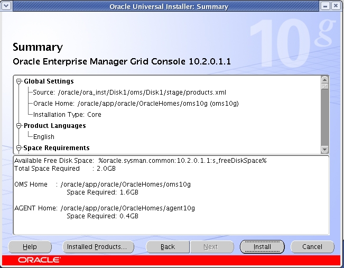
Task: Collapse the Product Languages tree node
Action: 19,126
